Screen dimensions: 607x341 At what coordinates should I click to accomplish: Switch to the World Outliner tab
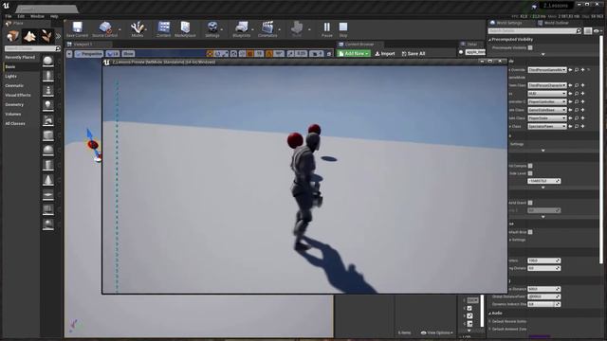(x=554, y=23)
